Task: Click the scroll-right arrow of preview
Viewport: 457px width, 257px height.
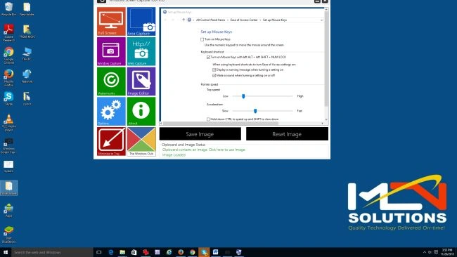Action: (x=322, y=124)
